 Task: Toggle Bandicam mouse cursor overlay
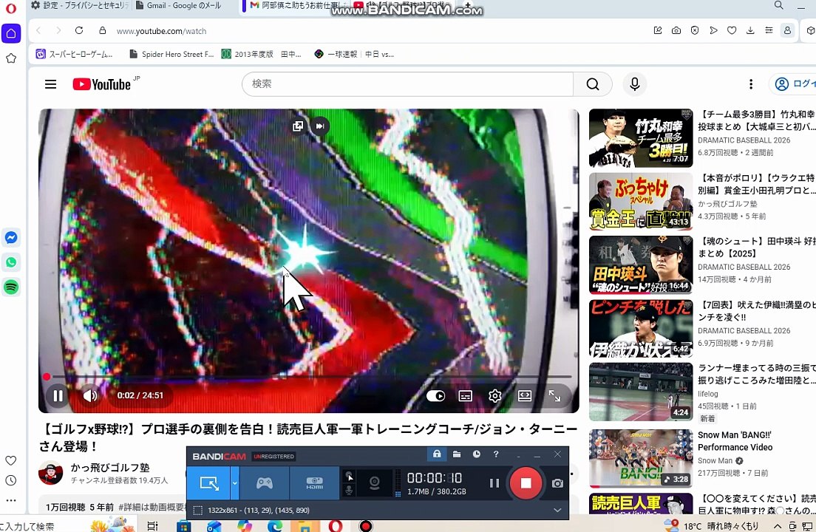(x=349, y=475)
